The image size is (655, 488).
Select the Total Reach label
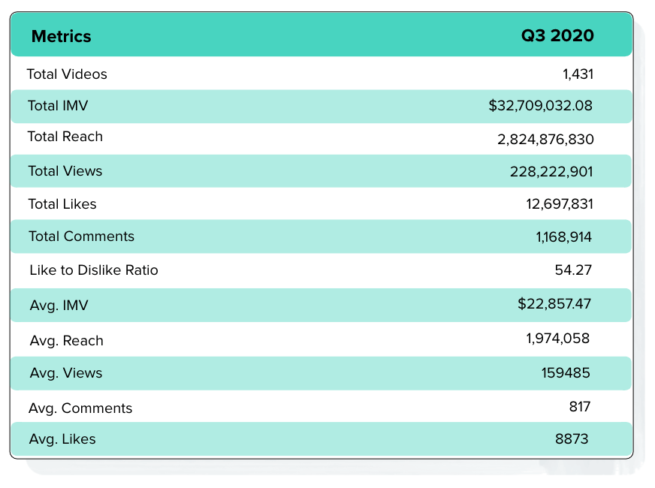[x=65, y=137]
